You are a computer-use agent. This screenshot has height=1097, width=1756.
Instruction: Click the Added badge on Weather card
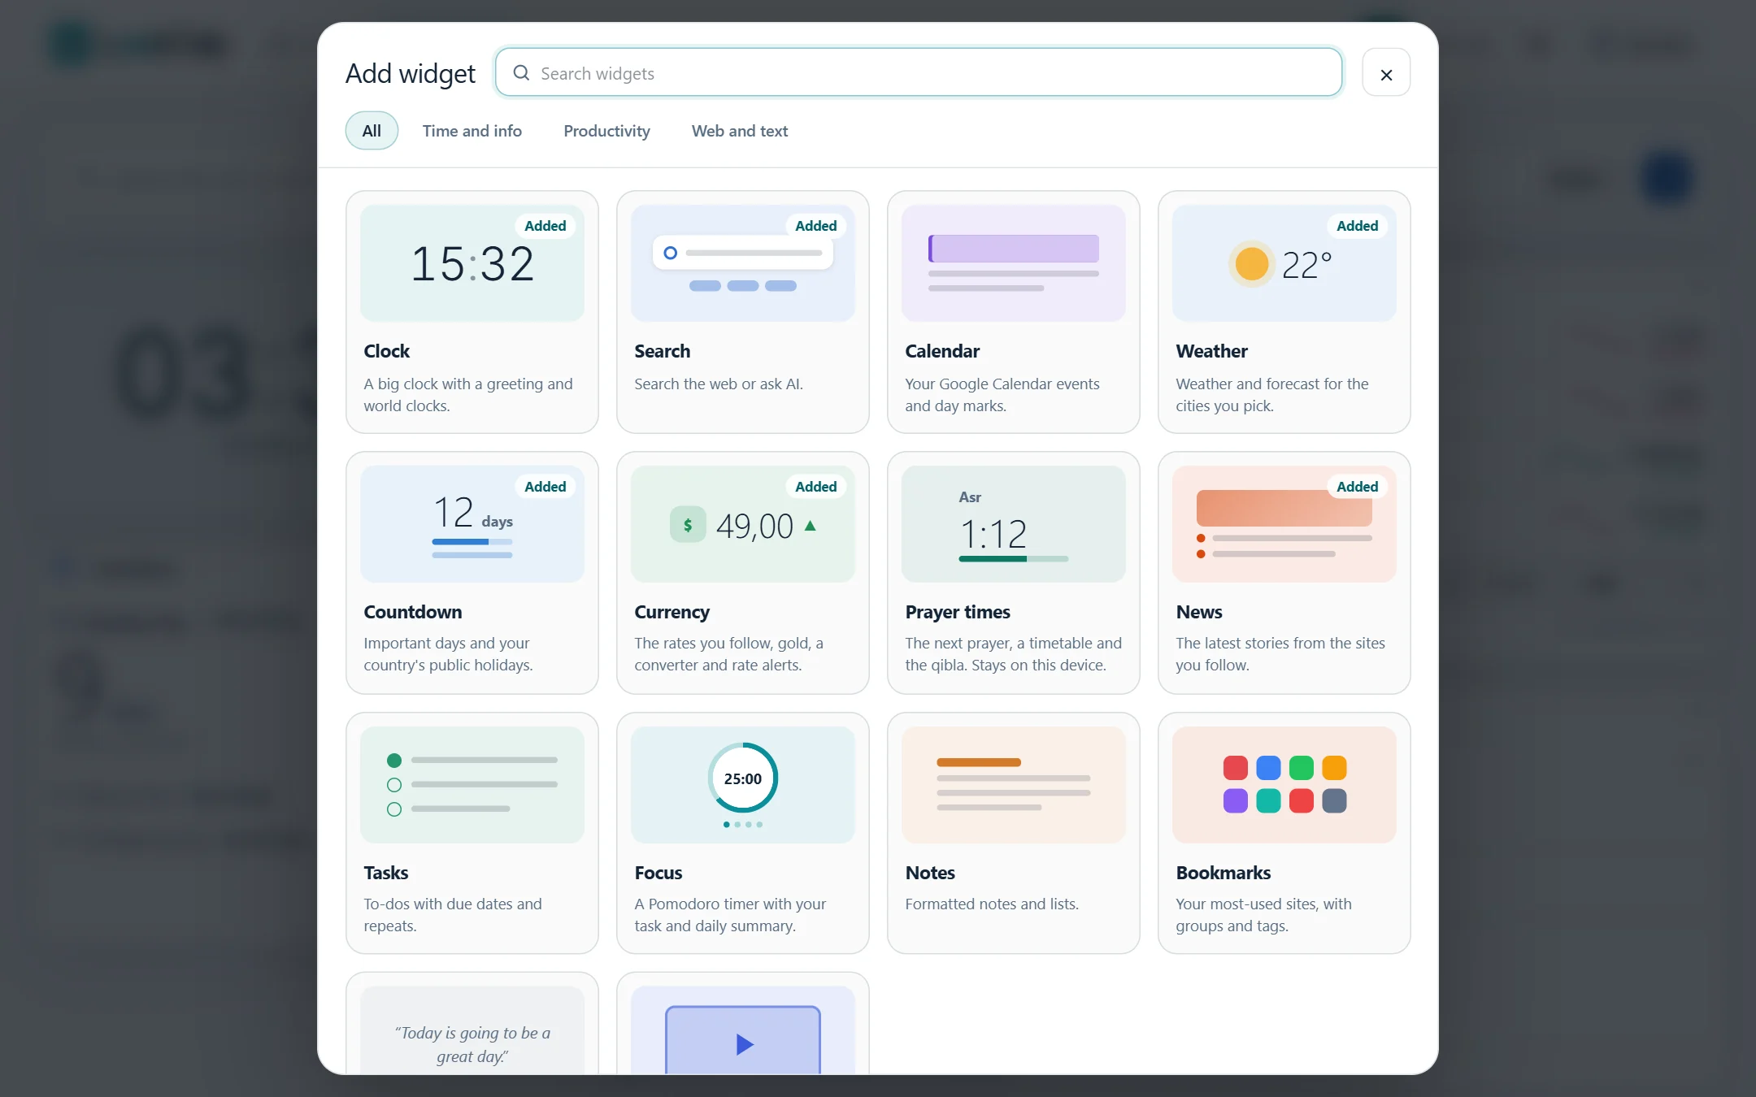(x=1357, y=226)
